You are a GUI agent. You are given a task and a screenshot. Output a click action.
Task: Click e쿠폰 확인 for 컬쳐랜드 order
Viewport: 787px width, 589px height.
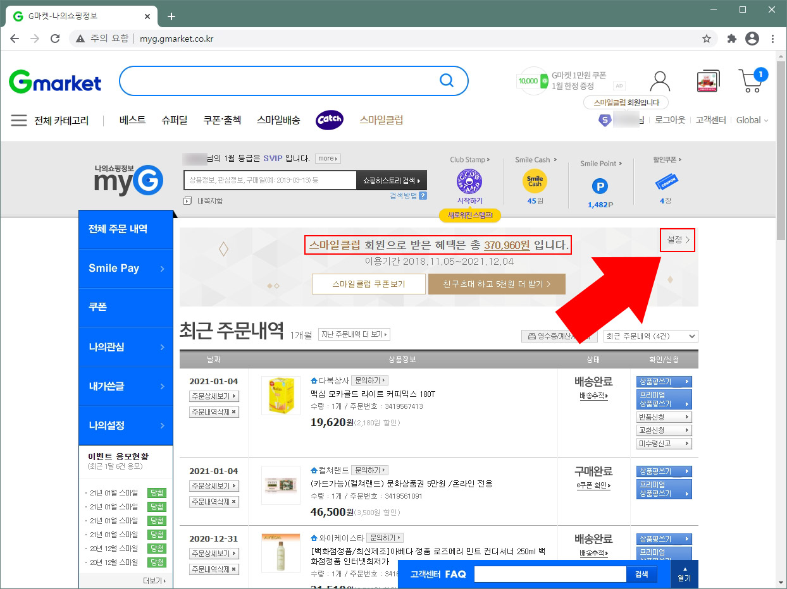pyautogui.click(x=593, y=486)
